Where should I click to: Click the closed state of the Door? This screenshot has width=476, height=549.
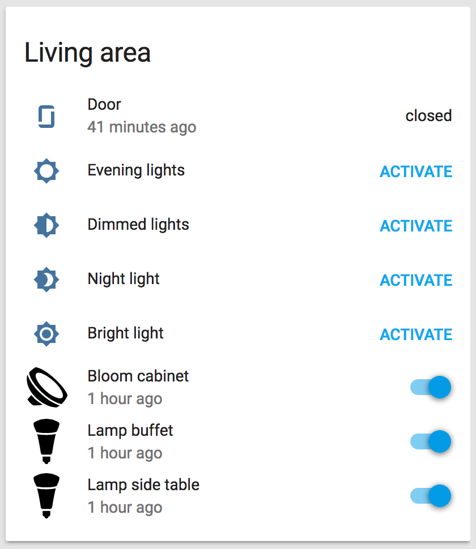pyautogui.click(x=429, y=116)
